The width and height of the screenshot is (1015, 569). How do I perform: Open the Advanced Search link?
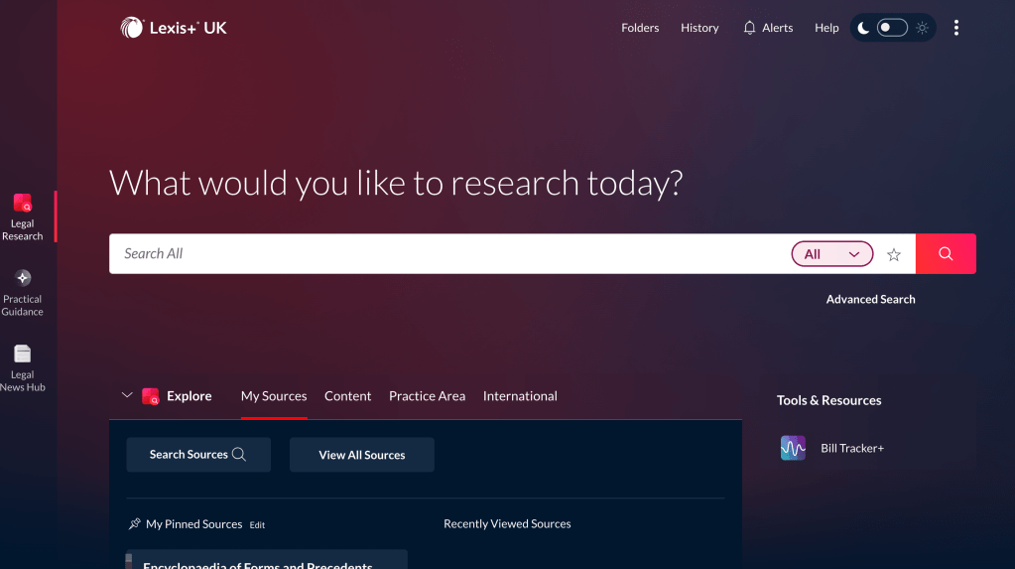tap(870, 299)
